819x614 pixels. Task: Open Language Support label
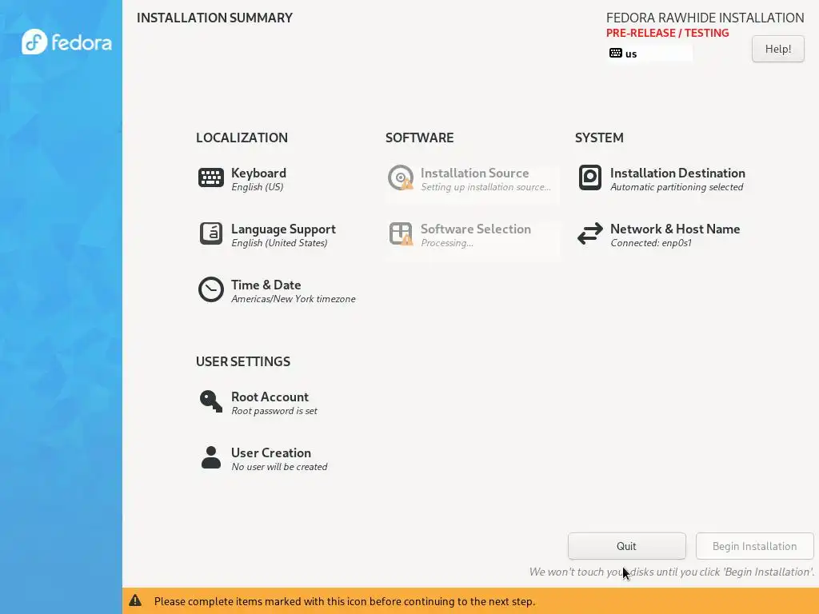pyautogui.click(x=284, y=229)
